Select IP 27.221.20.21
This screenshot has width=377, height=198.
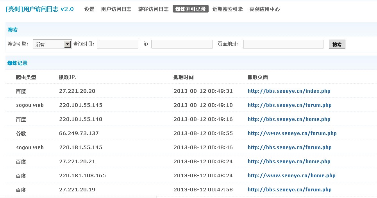pyautogui.click(x=77, y=161)
